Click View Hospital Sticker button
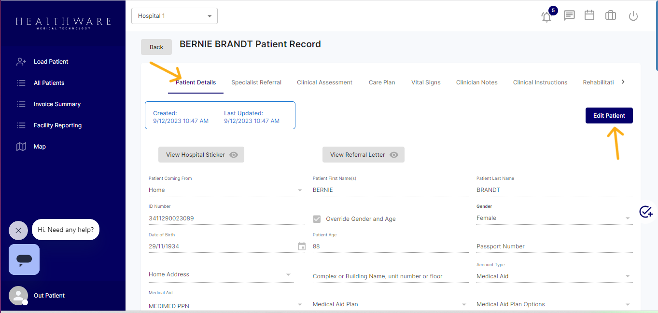 point(201,155)
